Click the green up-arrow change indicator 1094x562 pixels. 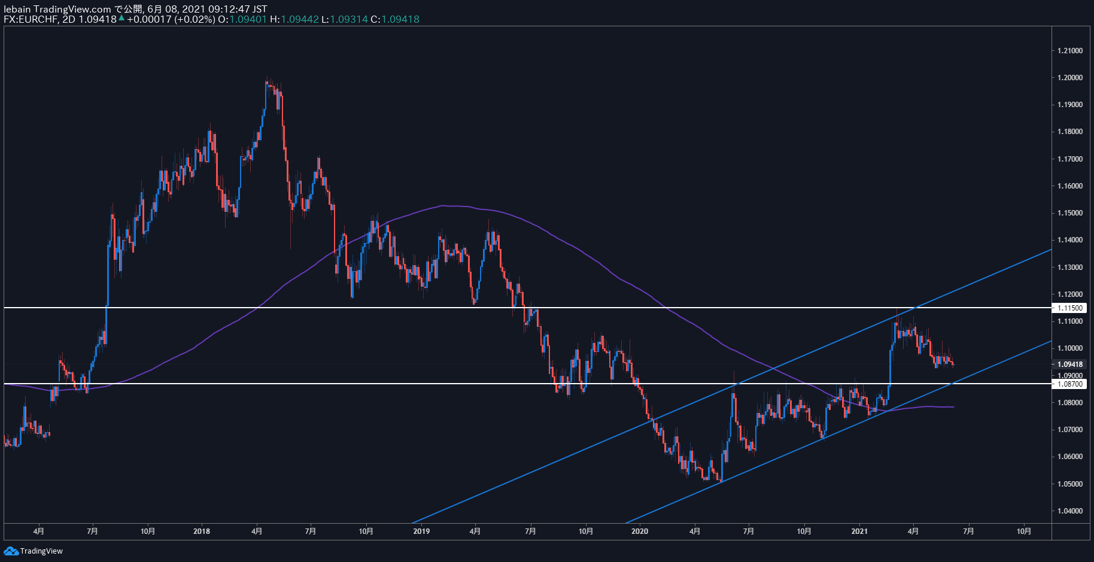(121, 19)
